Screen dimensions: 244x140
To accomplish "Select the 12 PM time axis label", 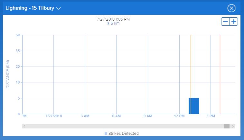I will point(179,116).
